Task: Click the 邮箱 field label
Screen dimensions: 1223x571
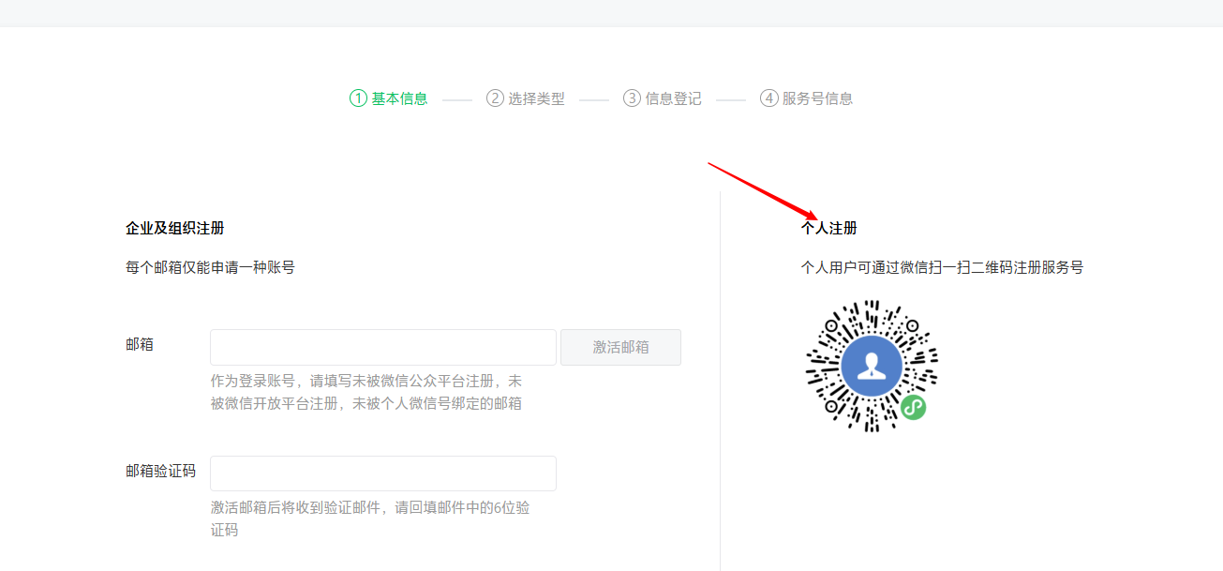Action: pos(140,344)
